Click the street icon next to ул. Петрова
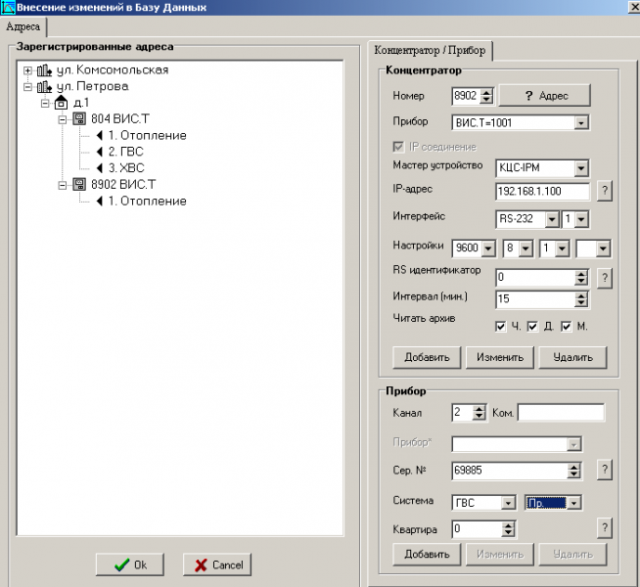640x587 pixels. pos(44,87)
